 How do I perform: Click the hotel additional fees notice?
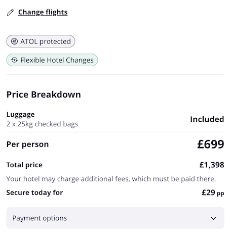[x=111, y=179]
